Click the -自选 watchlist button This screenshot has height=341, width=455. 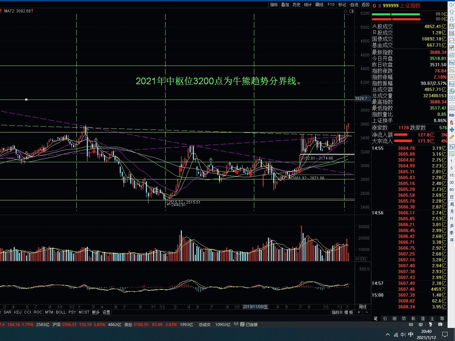tap(354, 5)
